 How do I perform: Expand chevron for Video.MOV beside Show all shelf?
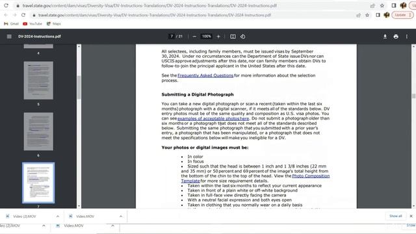121,216
